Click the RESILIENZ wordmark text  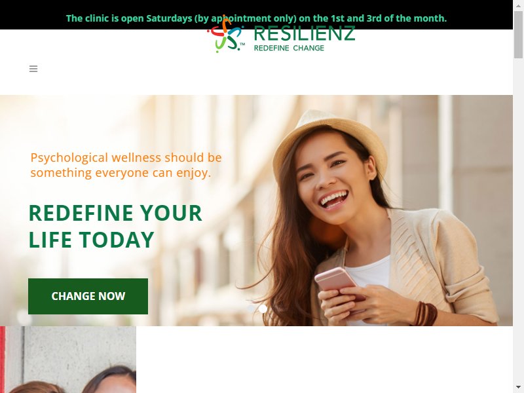(305, 34)
